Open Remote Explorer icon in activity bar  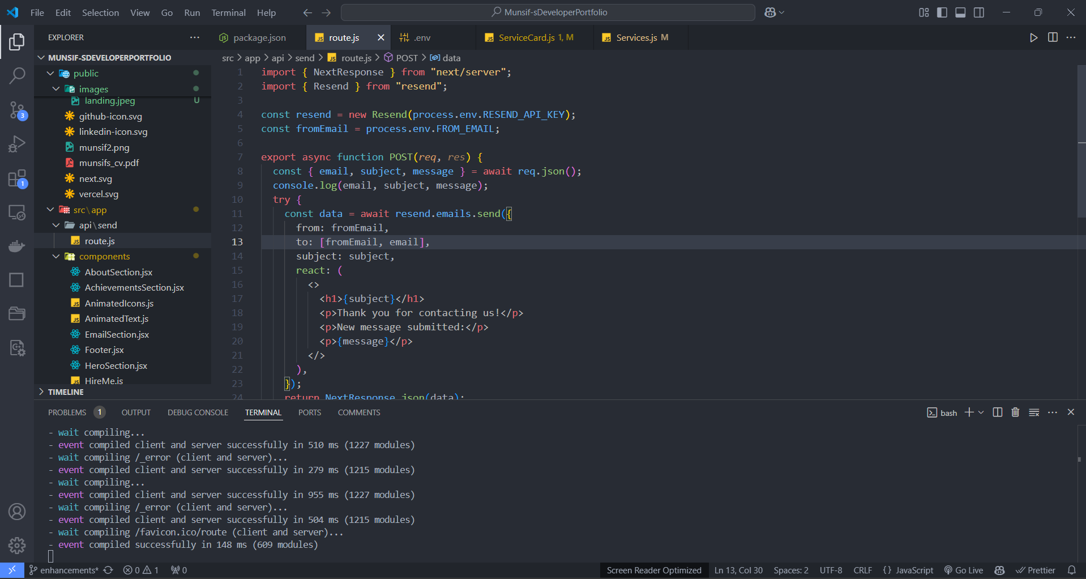click(17, 212)
